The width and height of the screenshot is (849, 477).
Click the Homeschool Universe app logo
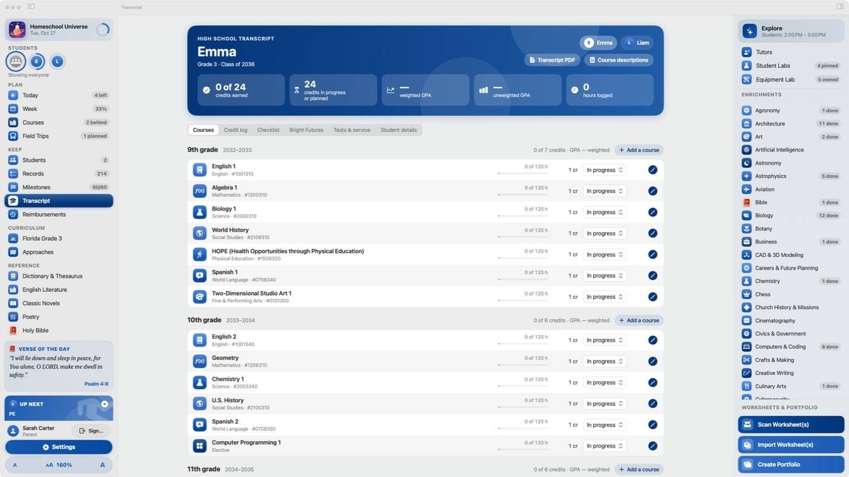click(x=17, y=30)
